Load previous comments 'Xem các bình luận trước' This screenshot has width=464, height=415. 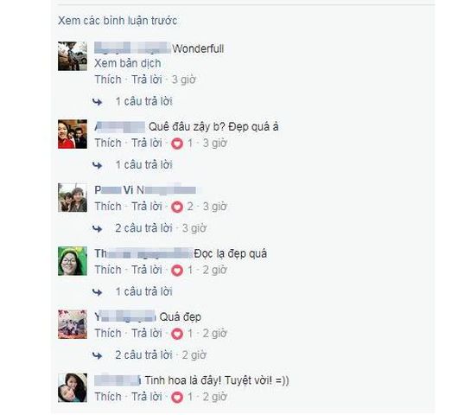pos(118,21)
